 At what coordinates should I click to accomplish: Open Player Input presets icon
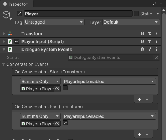click(150, 41)
